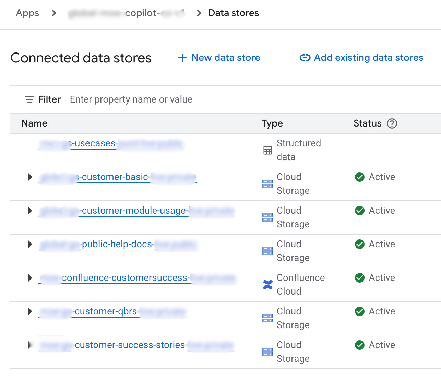Go to Apps in the breadcrumb
The width and height of the screenshot is (441, 380).
(x=27, y=13)
